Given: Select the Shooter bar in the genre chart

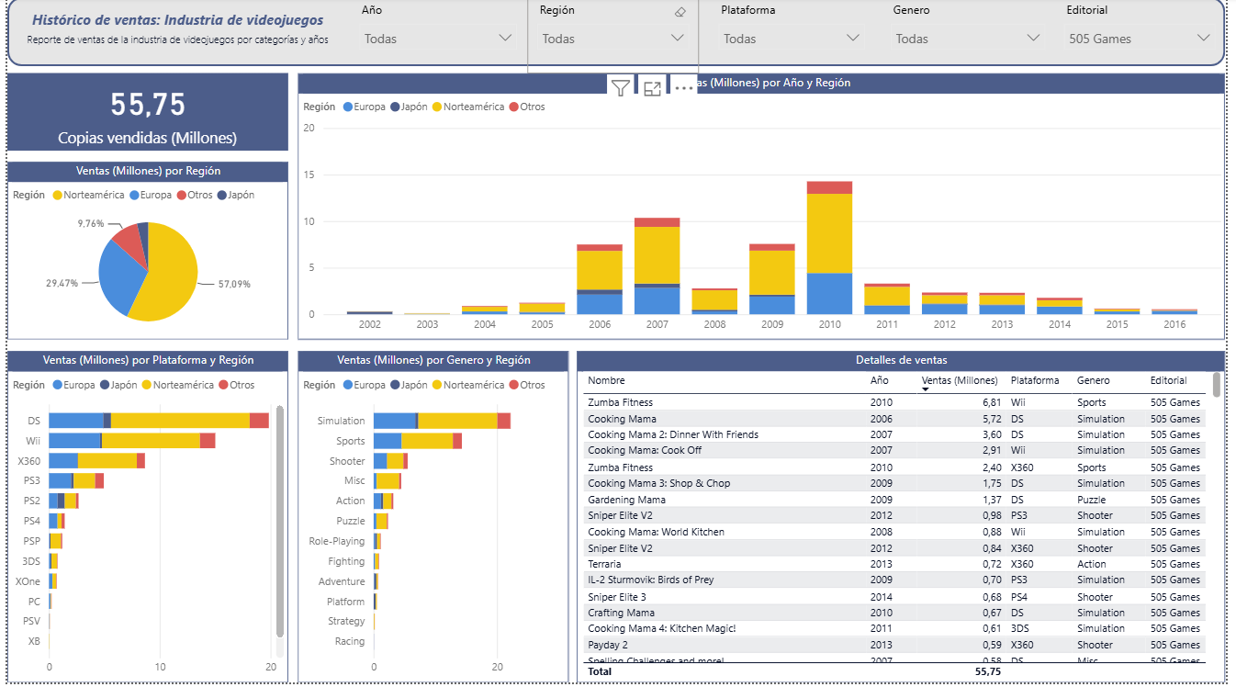Looking at the screenshot, I should [x=390, y=461].
